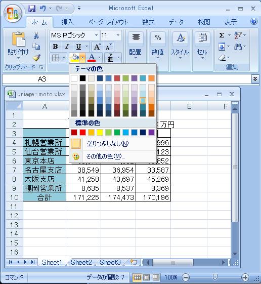Toggle bold formatting

[55, 47]
